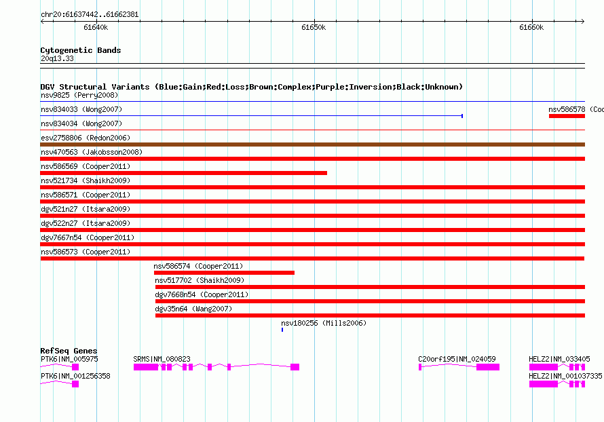Viewport: 604px width, 422px height.
Task: Select the 20q13.33 band label
Action: point(57,58)
